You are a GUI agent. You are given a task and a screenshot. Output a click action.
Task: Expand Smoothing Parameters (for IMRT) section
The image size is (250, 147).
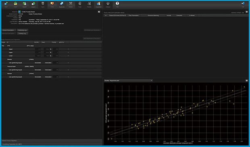pos(52,144)
